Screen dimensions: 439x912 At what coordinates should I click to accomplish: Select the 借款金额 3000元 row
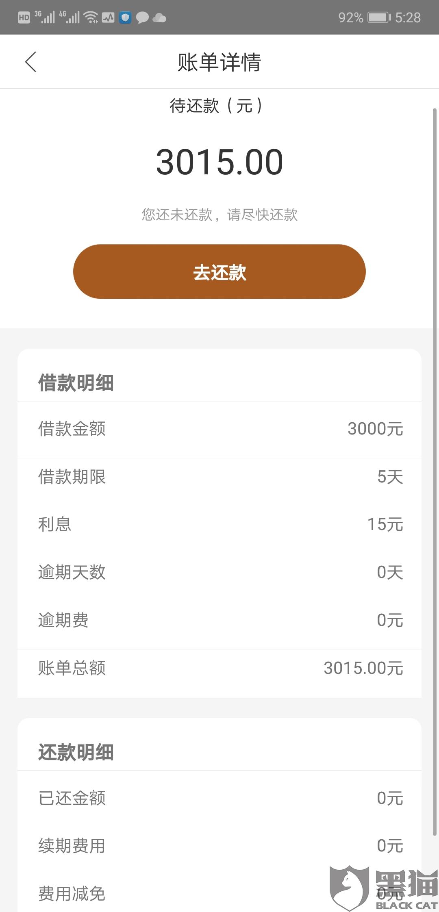[219, 430]
